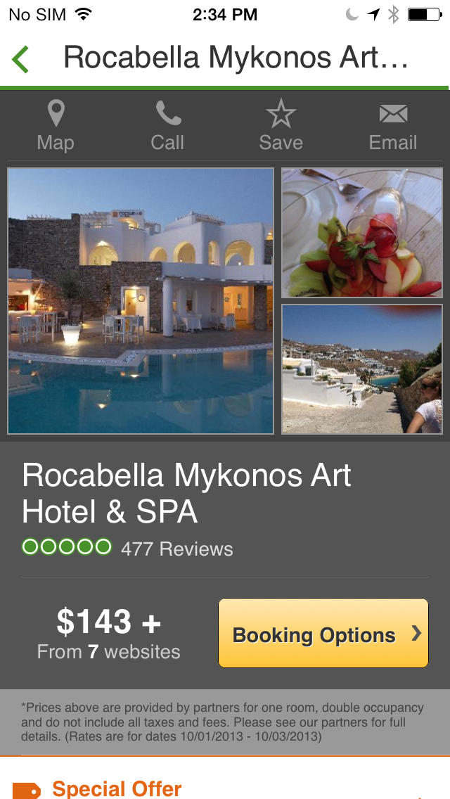
Task: Tap the Bluetooth status icon
Action: (393, 15)
